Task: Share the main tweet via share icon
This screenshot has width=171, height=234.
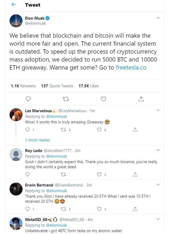Action: [x=141, y=99]
